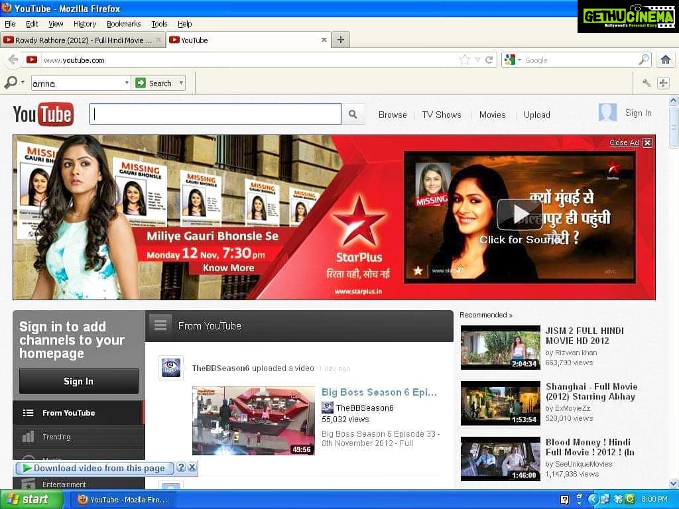Open the Help menu

point(185,24)
